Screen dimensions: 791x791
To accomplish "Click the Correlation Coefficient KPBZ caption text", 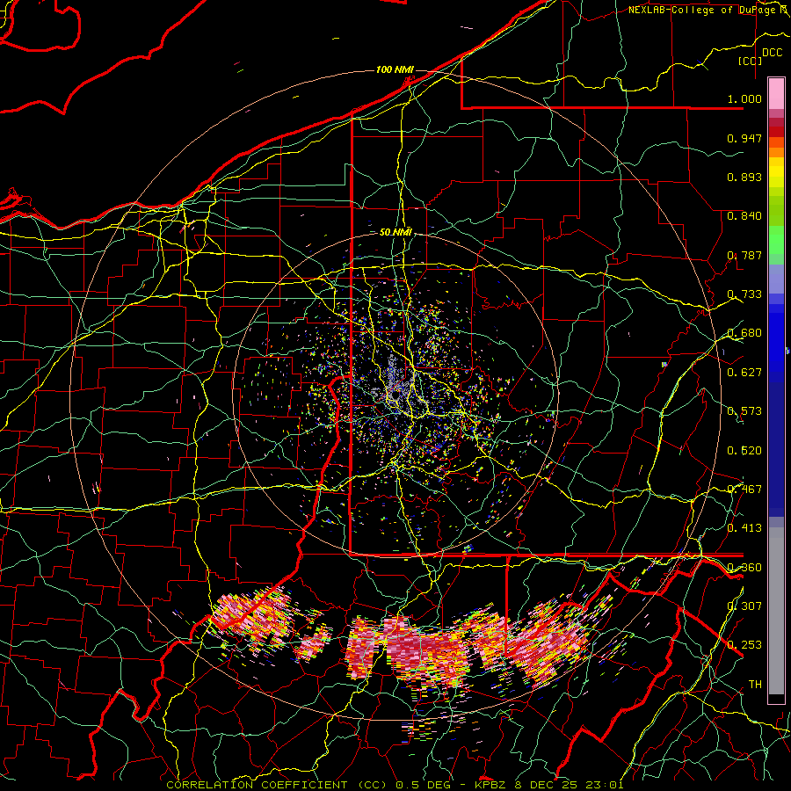I will coord(395,785).
